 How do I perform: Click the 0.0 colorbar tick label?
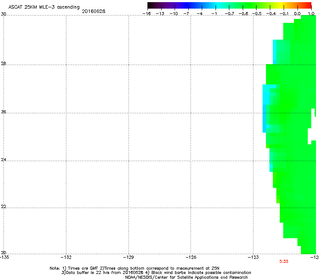point(297,14)
